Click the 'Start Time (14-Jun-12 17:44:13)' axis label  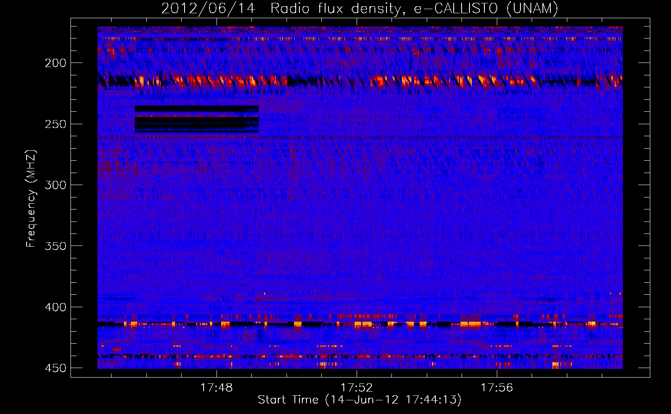pyautogui.click(x=360, y=400)
